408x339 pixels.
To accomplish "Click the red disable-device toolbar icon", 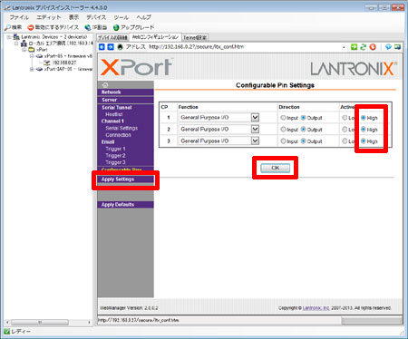I will click(x=31, y=27).
